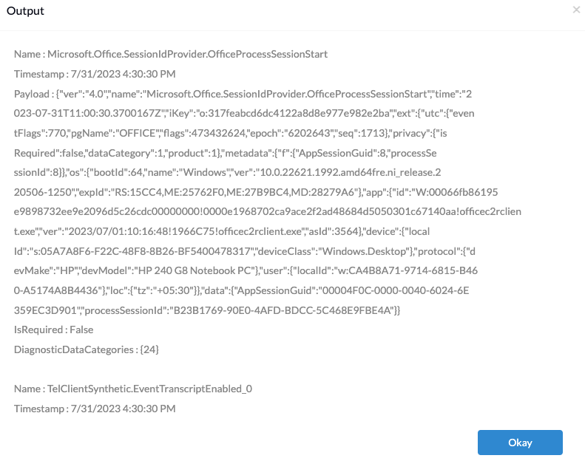Click the line mentioning HP 240 G8 Notebook PC
Viewport: 585px width, 461px height.
pyautogui.click(x=246, y=270)
